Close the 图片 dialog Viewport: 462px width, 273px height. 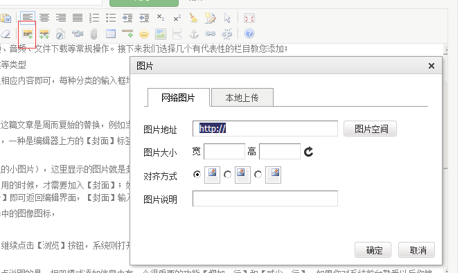pos(432,66)
